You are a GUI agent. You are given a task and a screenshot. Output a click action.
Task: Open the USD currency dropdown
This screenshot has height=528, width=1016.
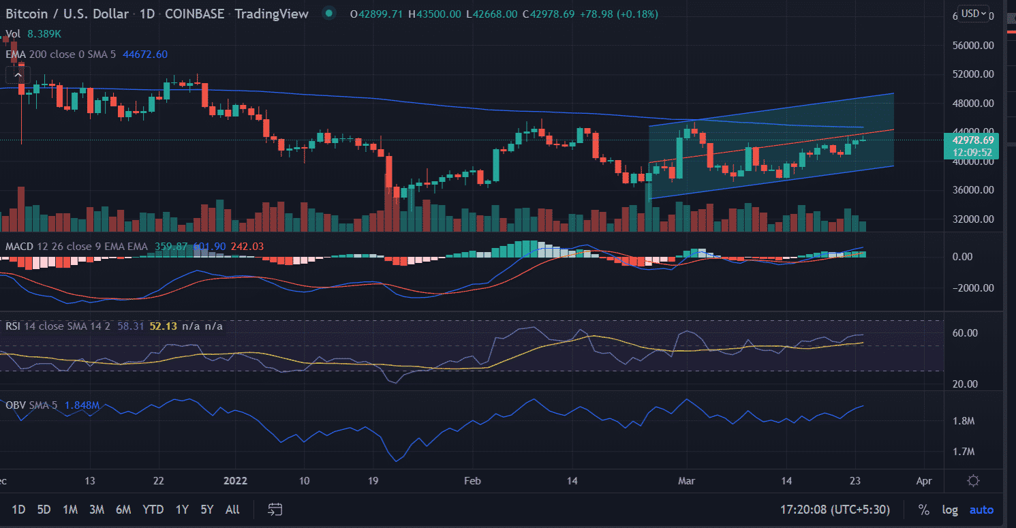[x=972, y=14]
